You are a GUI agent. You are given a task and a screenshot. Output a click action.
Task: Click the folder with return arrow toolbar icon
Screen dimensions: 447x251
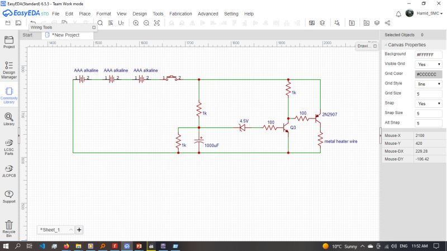point(367,23)
